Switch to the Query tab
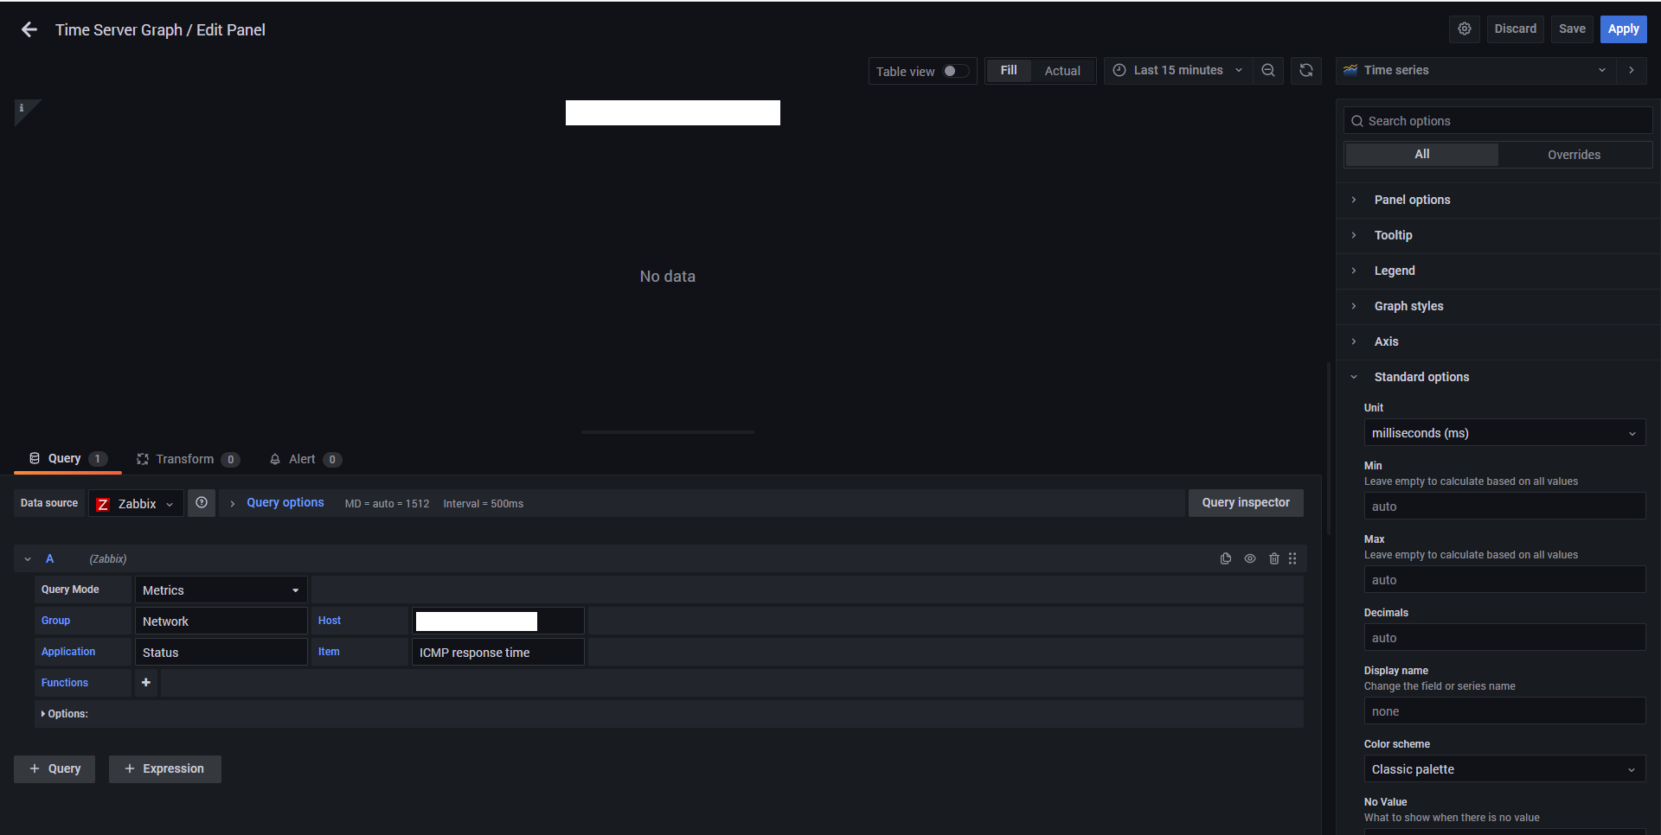The width and height of the screenshot is (1661, 835). [67, 459]
